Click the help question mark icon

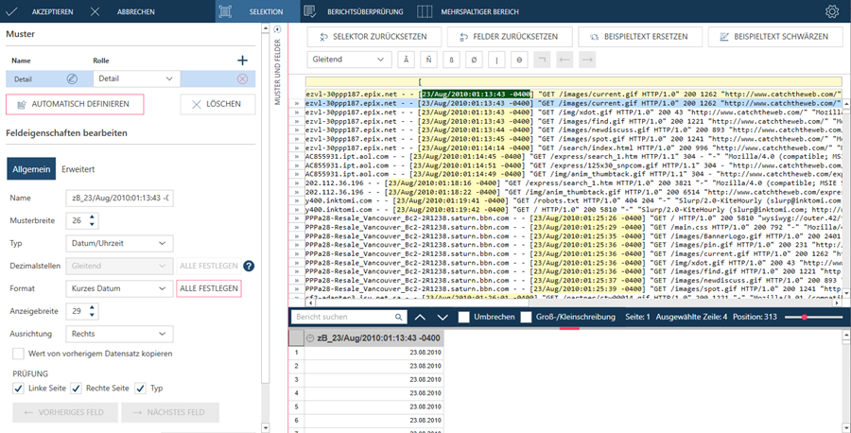click(x=249, y=266)
